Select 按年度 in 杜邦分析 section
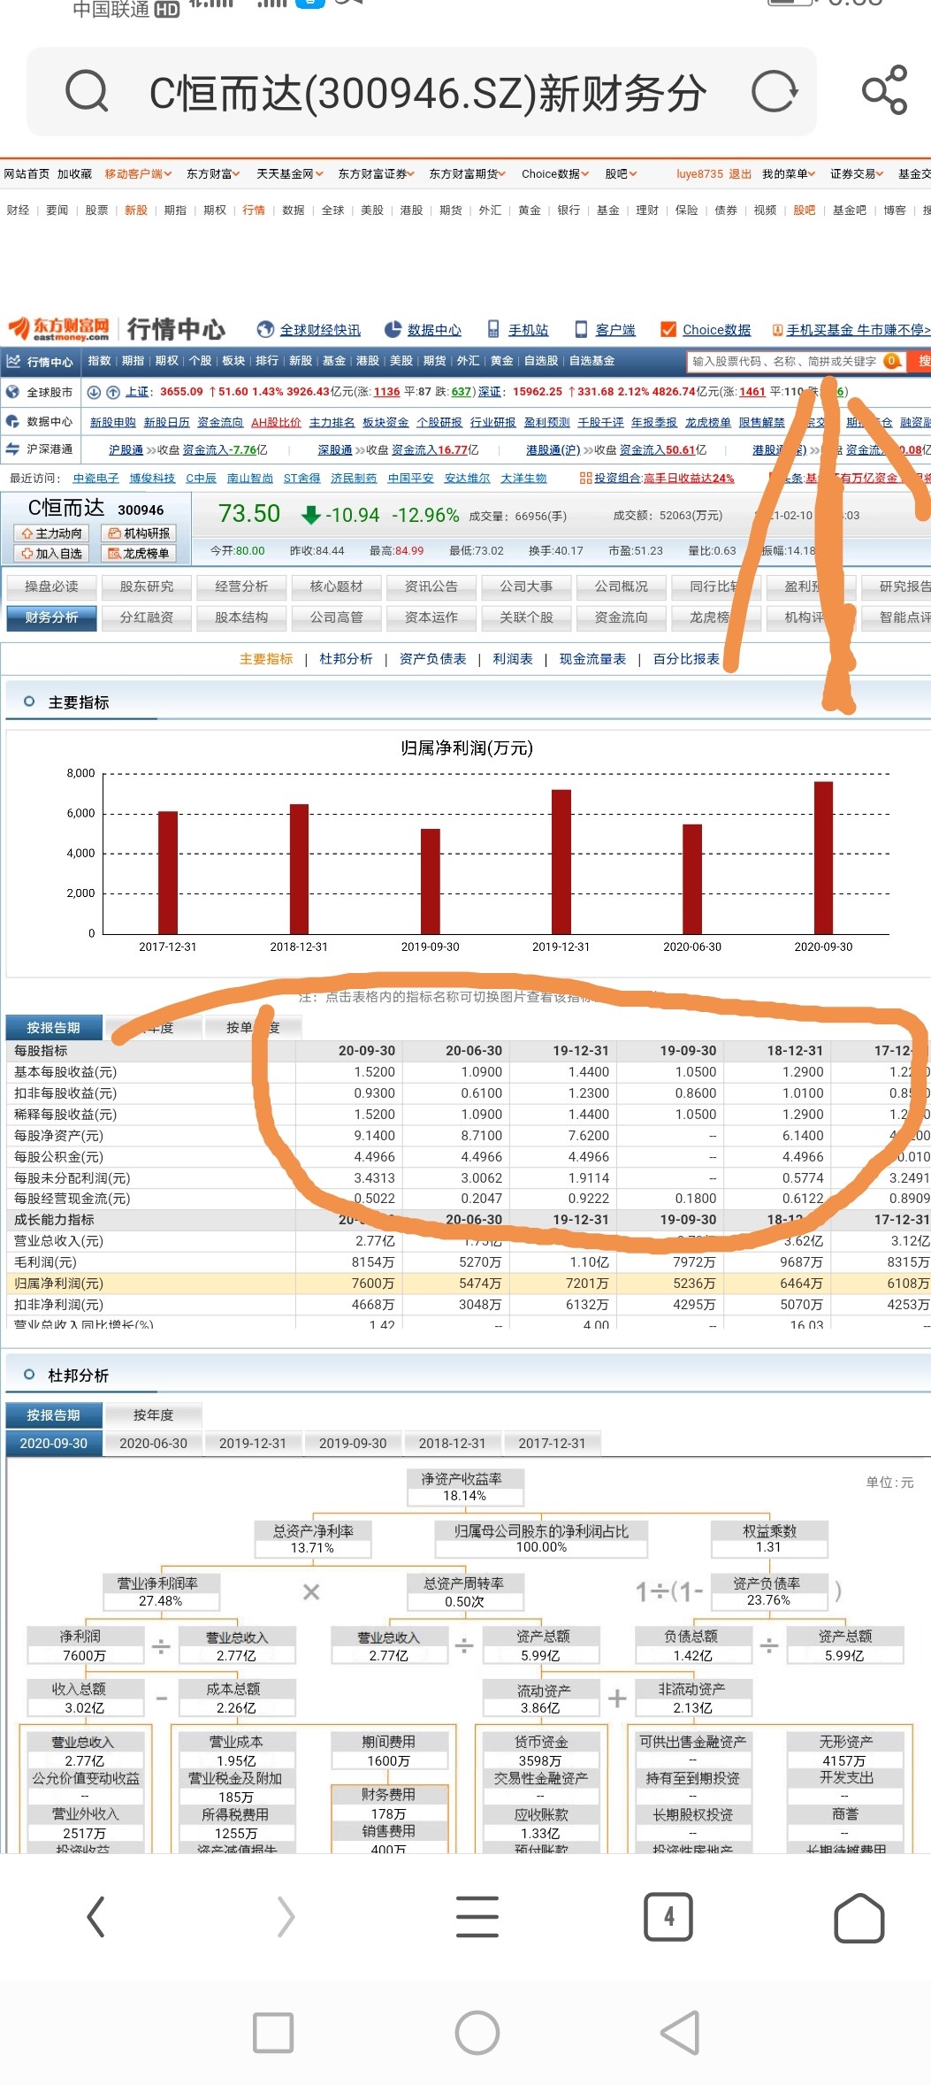 [x=153, y=1415]
